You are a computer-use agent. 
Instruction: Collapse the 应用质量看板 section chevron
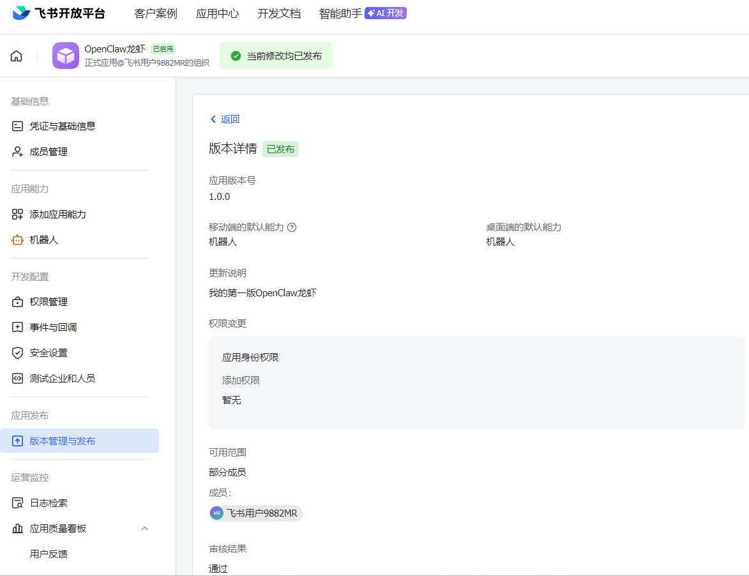(144, 529)
